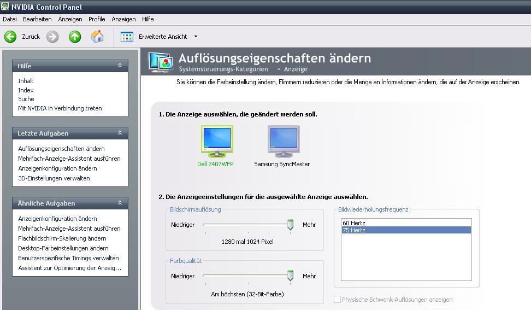
Task: Open Inhalt in the Hilfe panel
Action: 26,81
